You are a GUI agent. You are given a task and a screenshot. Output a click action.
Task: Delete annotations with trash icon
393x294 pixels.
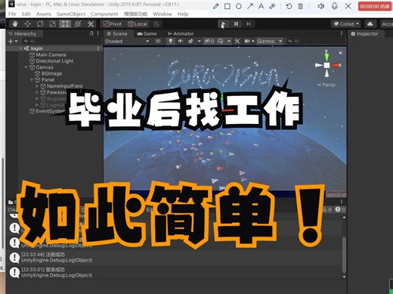[x=300, y=6]
